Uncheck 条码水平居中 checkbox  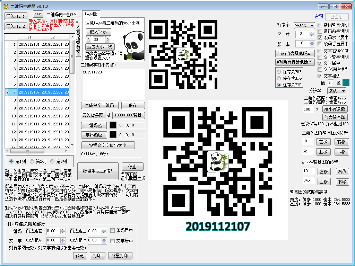pos(320,37)
